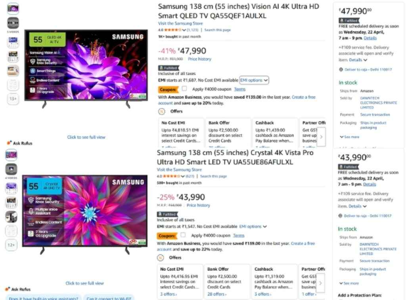The height and width of the screenshot is (300, 406).
Task: Expand See more in the buy box
Action: tap(349, 137)
